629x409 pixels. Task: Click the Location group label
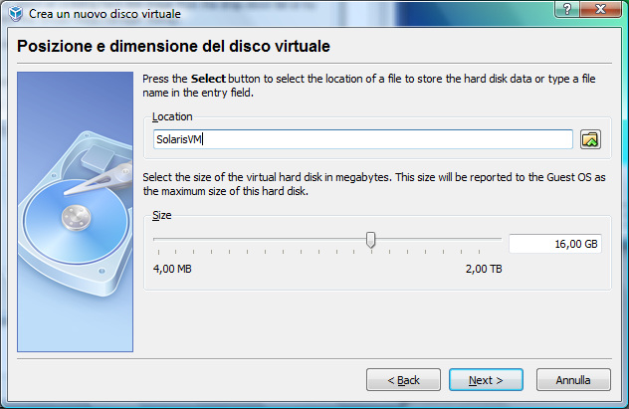pyautogui.click(x=172, y=116)
